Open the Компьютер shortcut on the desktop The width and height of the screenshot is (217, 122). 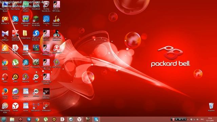coord(5,6)
